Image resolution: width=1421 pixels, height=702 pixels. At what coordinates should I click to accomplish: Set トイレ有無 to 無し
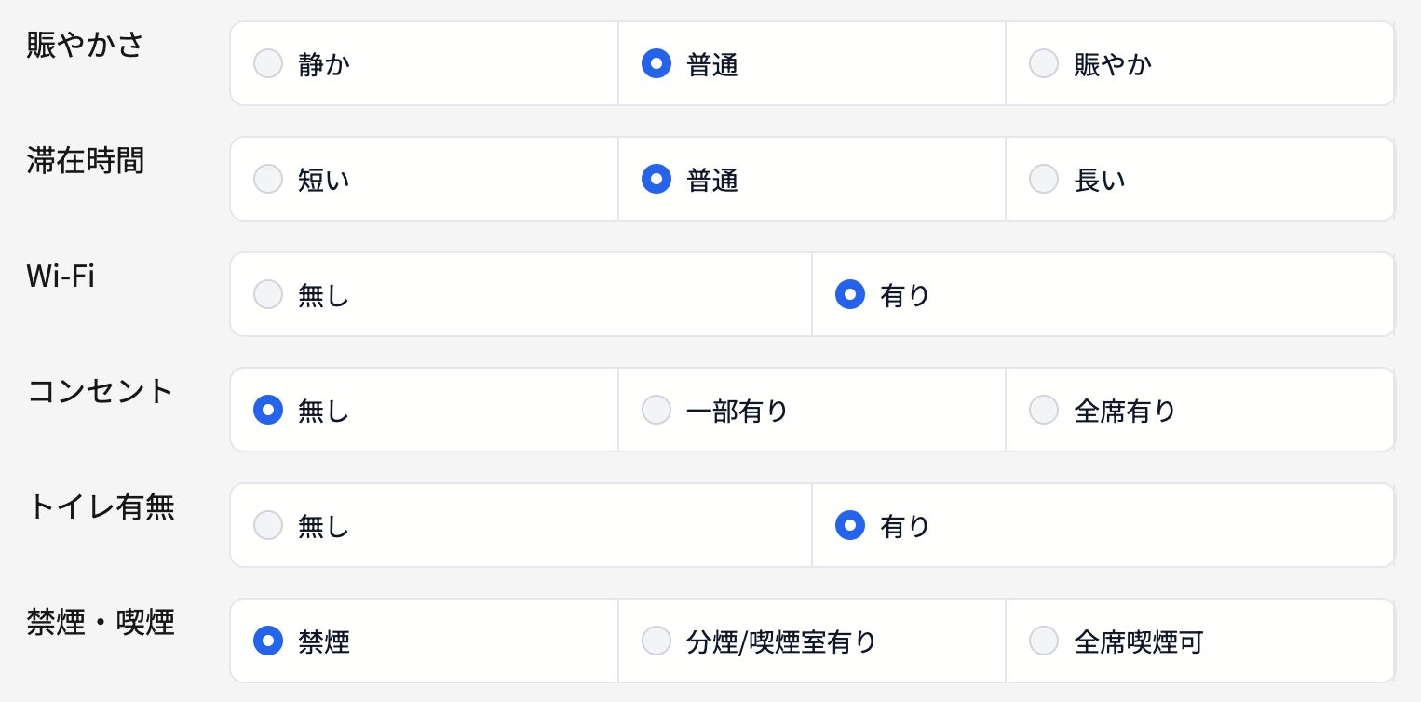coord(268,525)
